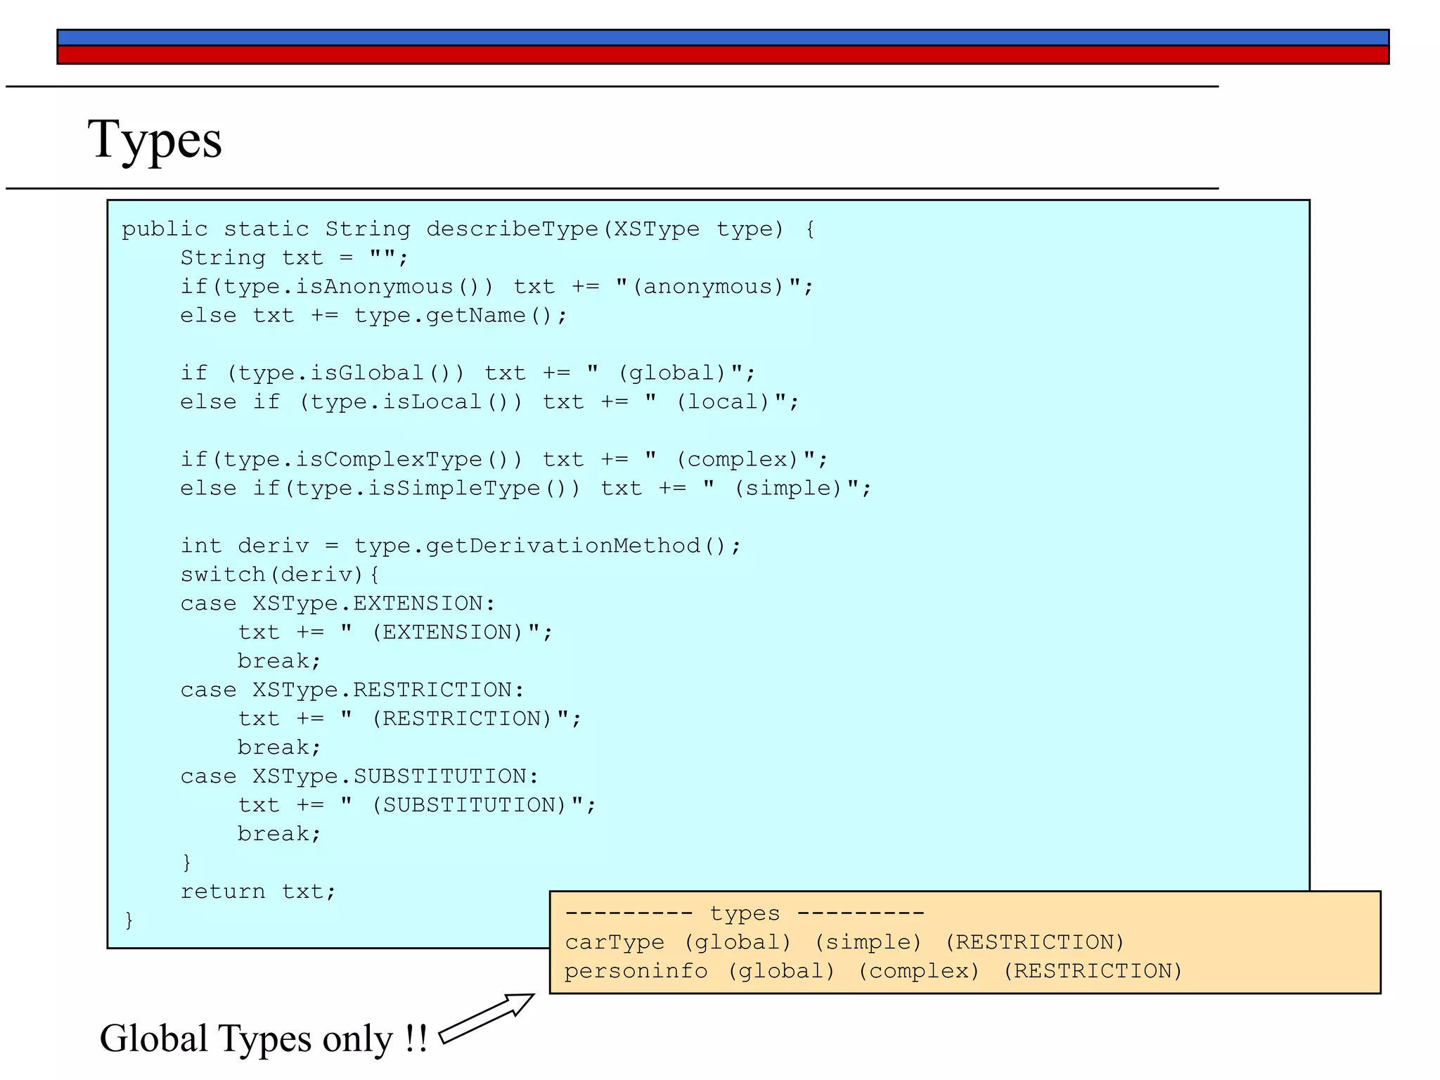
Task: Click the 'else txt += type.getName();' line
Action: click(373, 316)
